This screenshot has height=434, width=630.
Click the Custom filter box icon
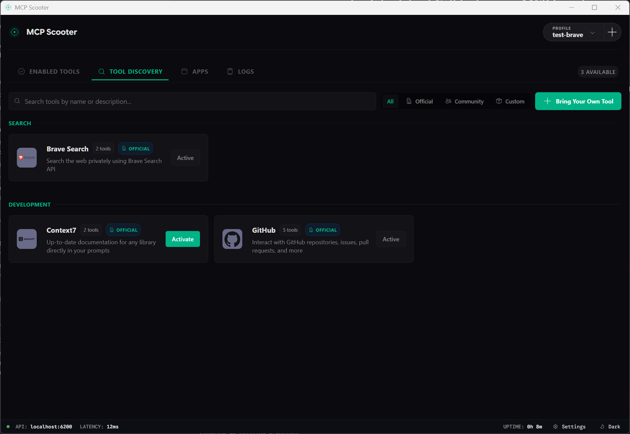click(x=499, y=101)
